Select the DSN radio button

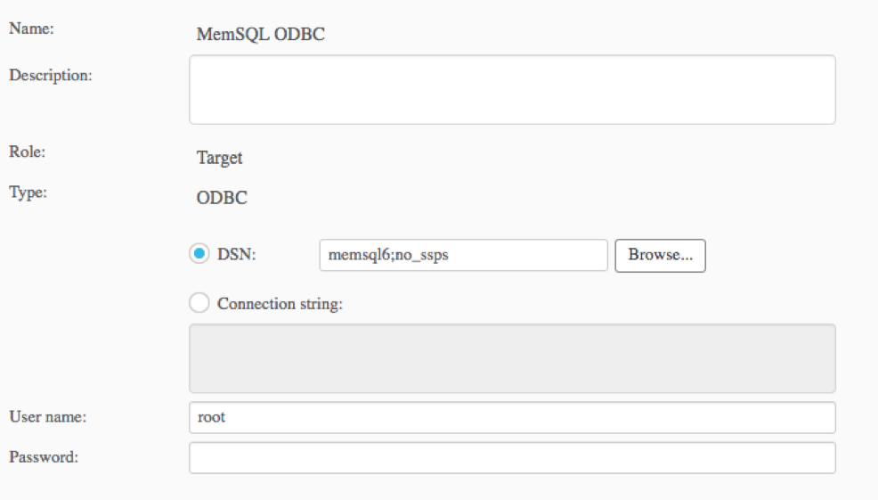(199, 254)
